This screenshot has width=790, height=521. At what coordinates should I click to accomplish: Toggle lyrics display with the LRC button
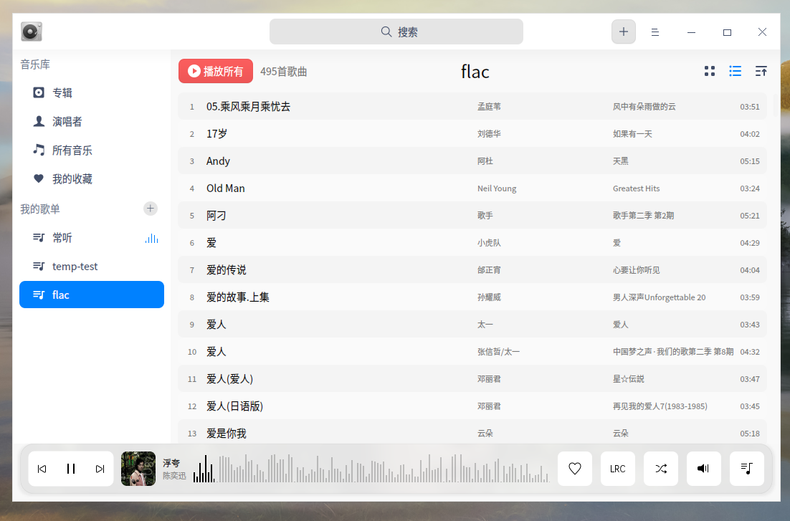(617, 469)
